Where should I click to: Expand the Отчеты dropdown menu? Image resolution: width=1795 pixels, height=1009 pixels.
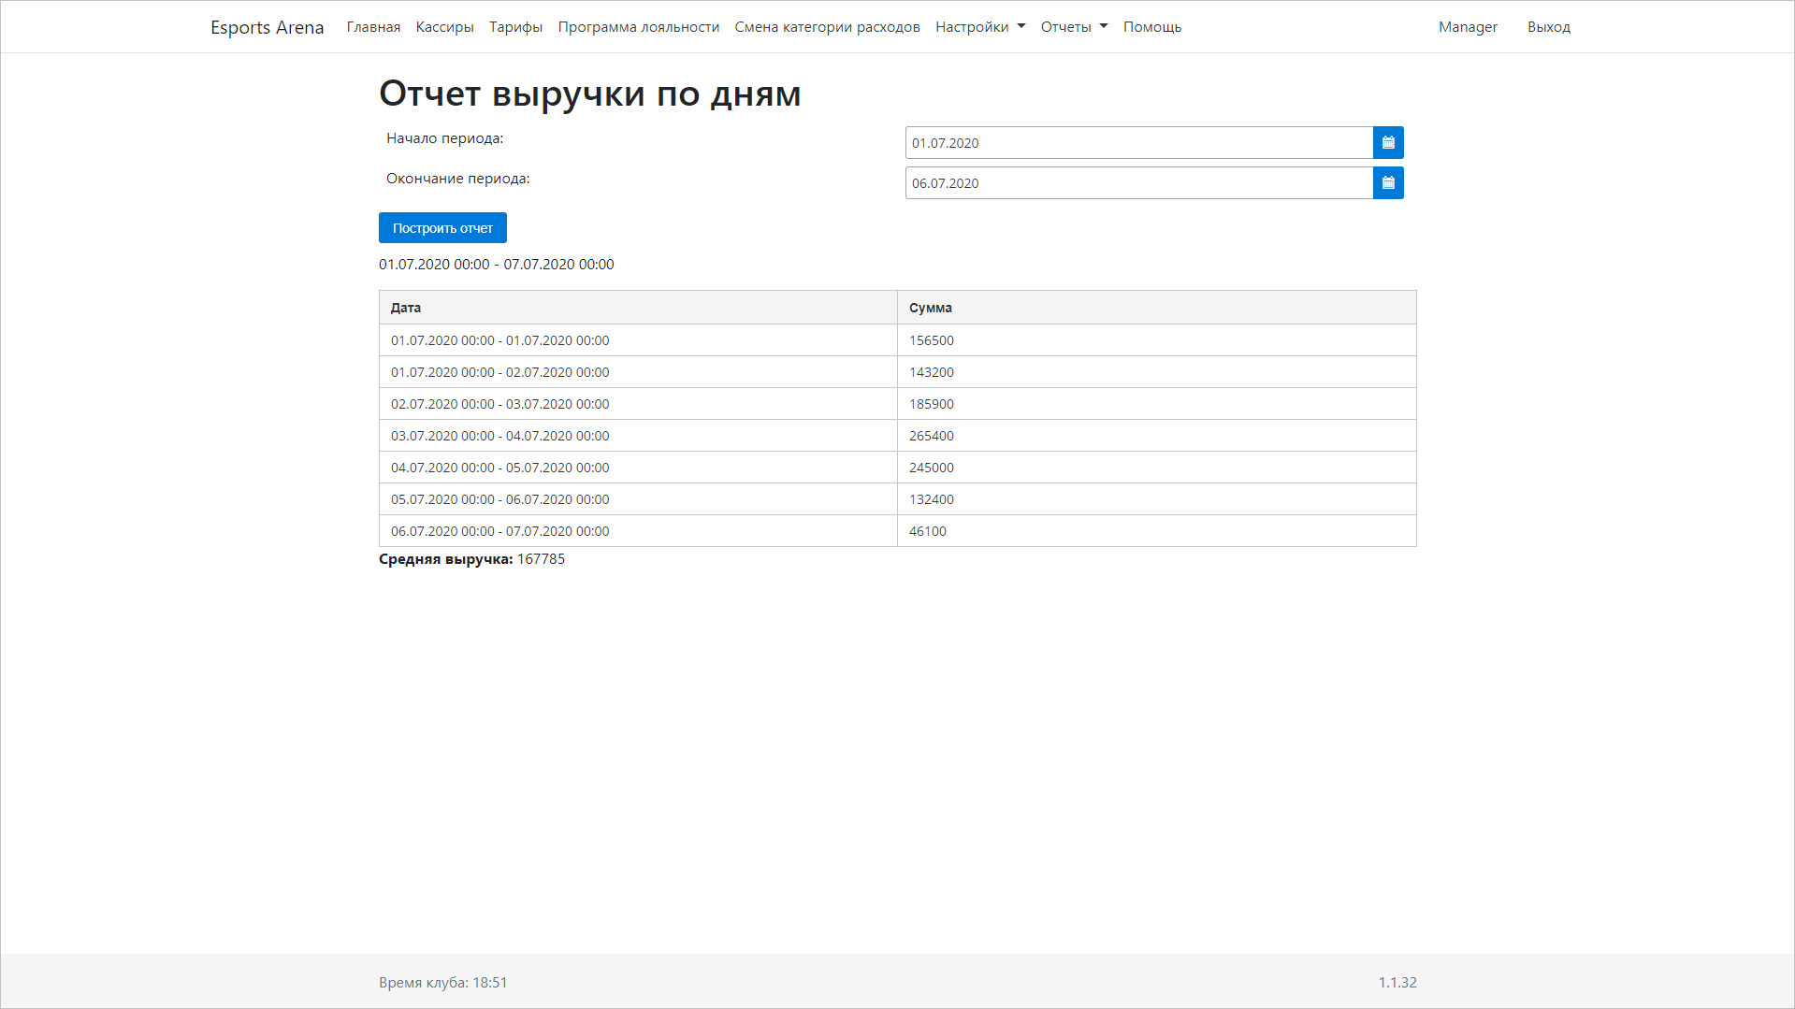pos(1073,26)
